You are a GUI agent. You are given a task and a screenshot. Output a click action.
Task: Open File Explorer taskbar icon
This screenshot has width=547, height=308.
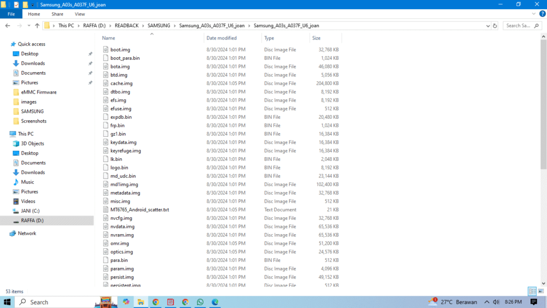140,302
